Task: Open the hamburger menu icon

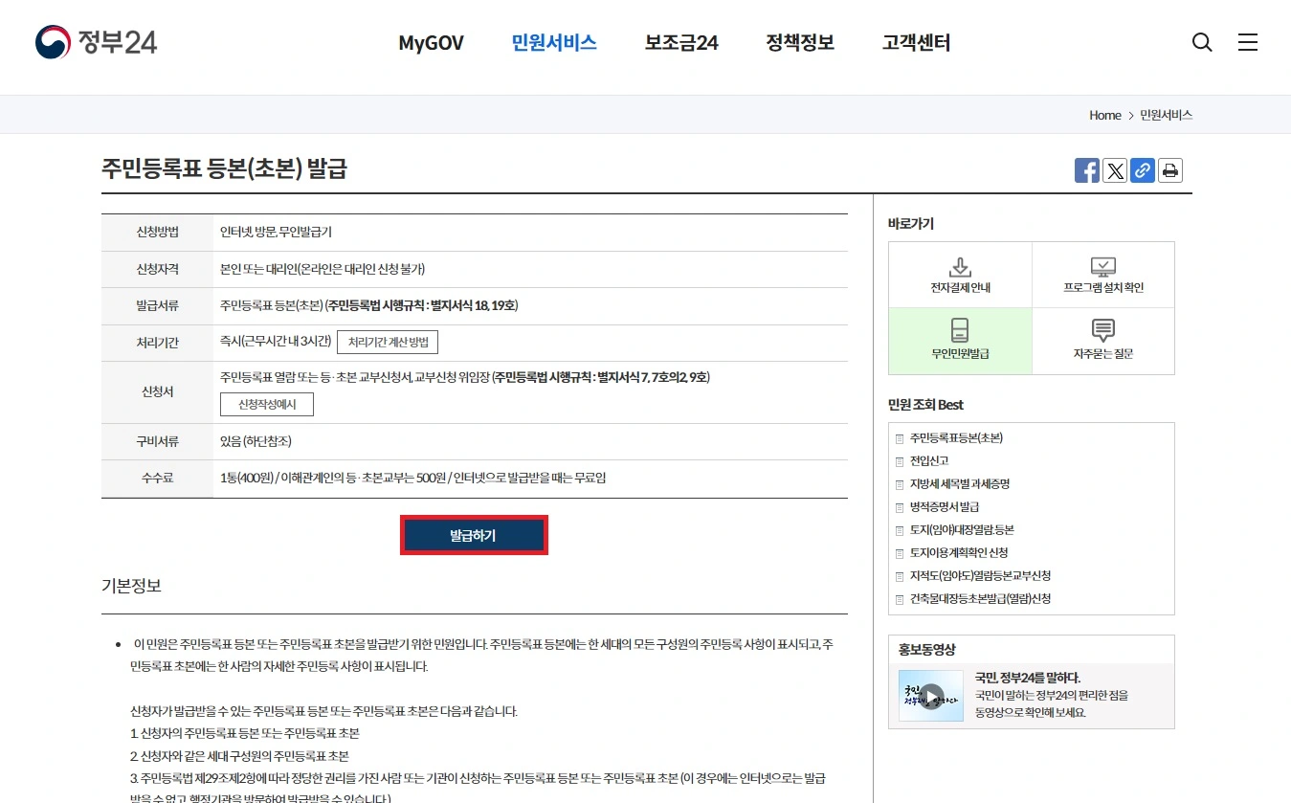Action: 1247,42
